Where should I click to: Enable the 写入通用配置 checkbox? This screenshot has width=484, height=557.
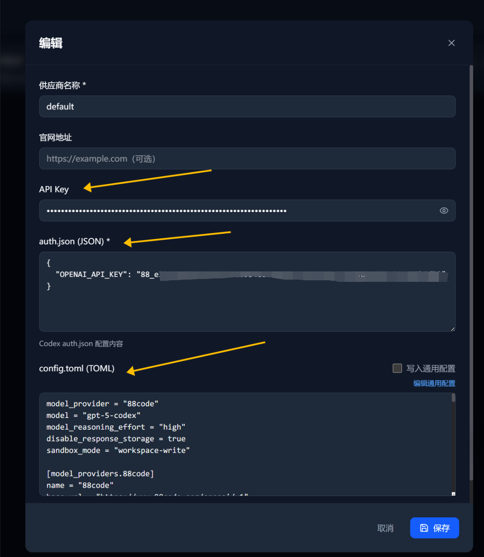pos(397,368)
